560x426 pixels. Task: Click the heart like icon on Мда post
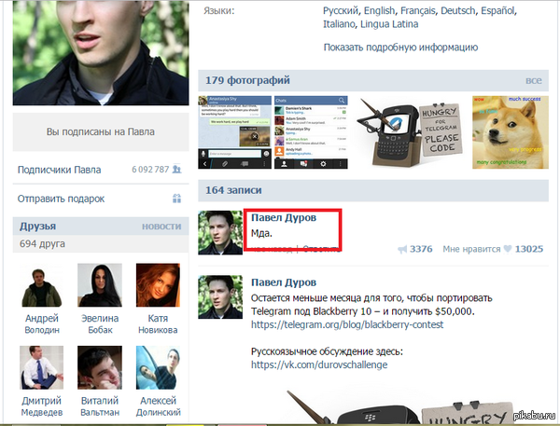(x=508, y=249)
